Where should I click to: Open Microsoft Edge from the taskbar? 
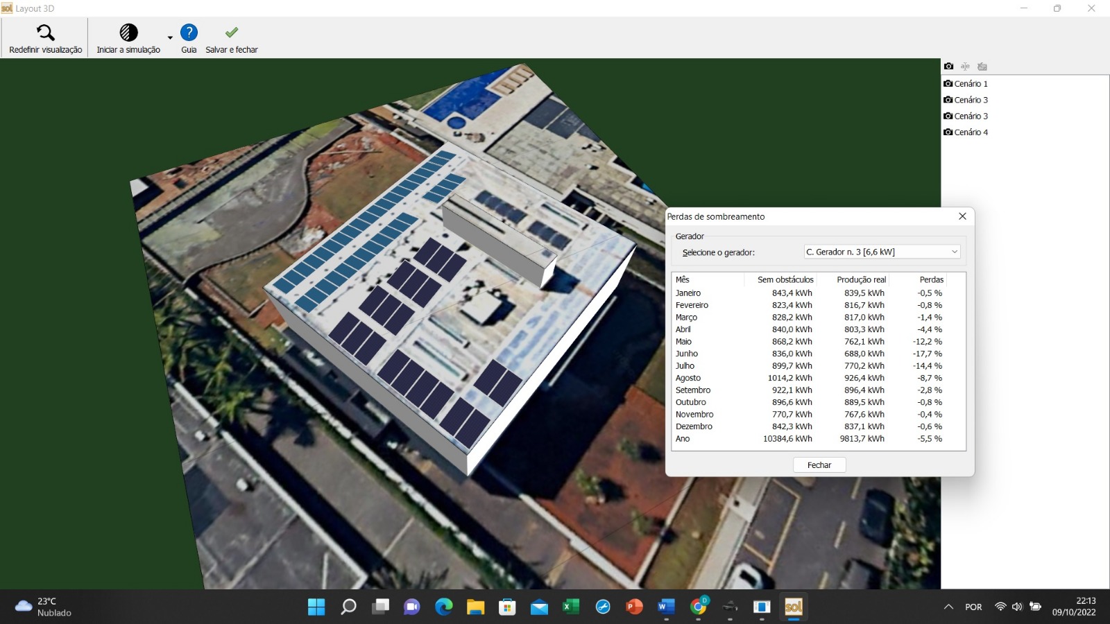point(444,607)
